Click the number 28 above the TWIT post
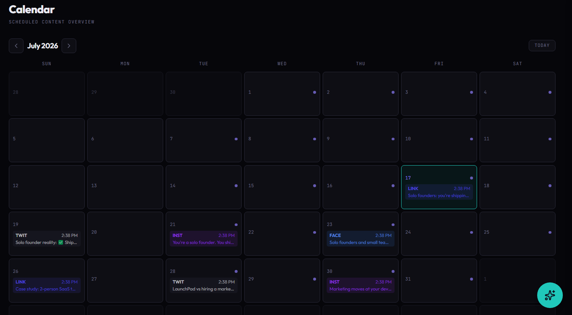 tap(173, 271)
